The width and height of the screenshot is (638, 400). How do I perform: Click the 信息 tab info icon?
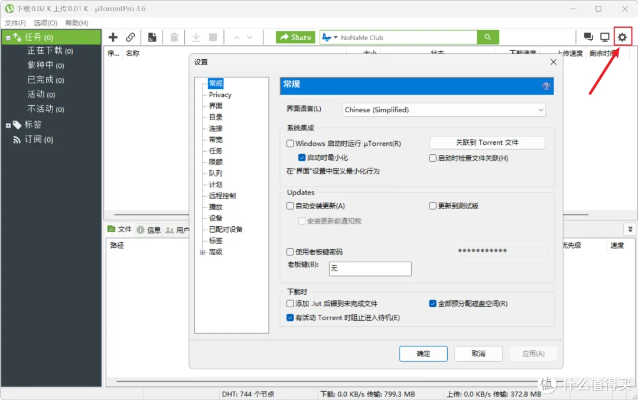(141, 230)
